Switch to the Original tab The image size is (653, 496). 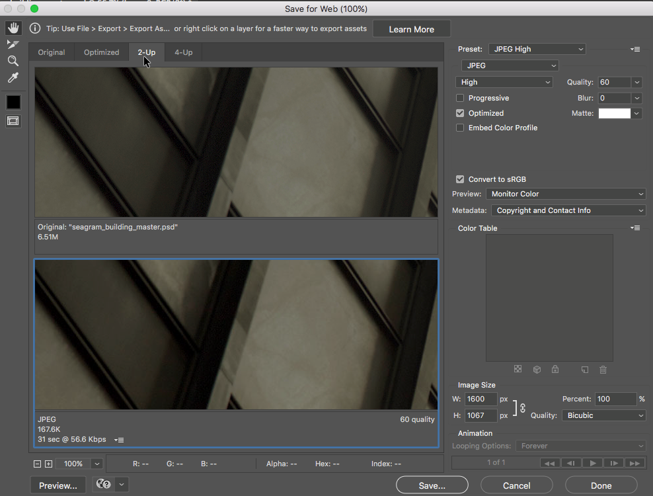pyautogui.click(x=51, y=52)
